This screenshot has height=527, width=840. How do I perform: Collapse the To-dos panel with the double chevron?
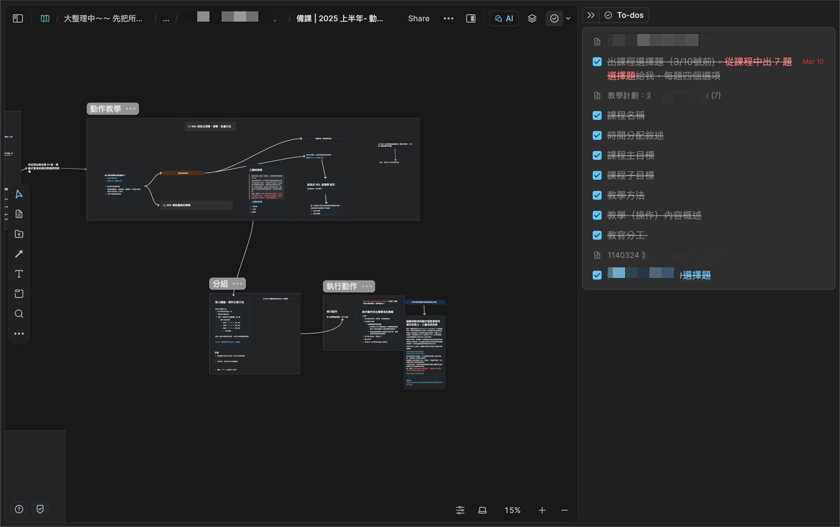click(x=590, y=15)
